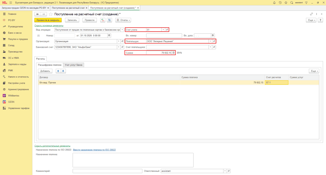Click Провести button
326x175 pixels.
(89, 20)
